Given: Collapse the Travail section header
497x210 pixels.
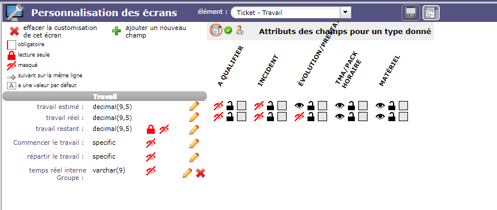Looking at the screenshot, I should [105, 96].
